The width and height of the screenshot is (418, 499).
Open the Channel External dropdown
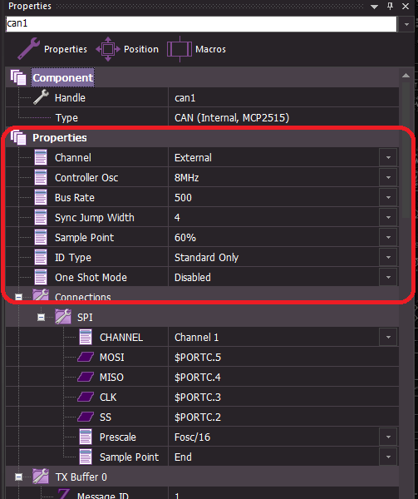tap(388, 157)
